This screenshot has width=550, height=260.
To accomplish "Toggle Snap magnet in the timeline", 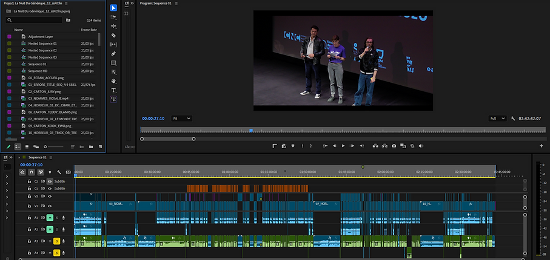I will point(32,172).
